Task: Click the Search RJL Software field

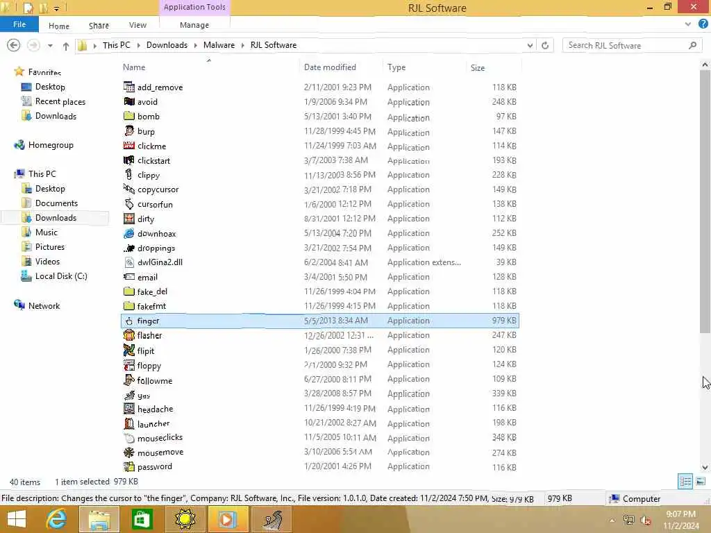Action: (632, 45)
